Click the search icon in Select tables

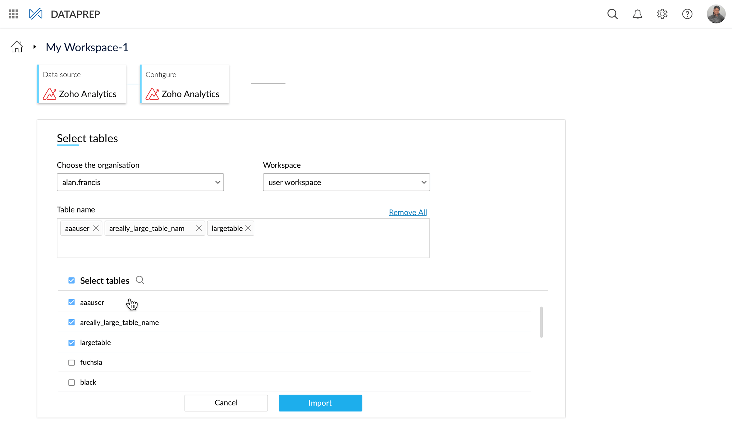pos(140,280)
